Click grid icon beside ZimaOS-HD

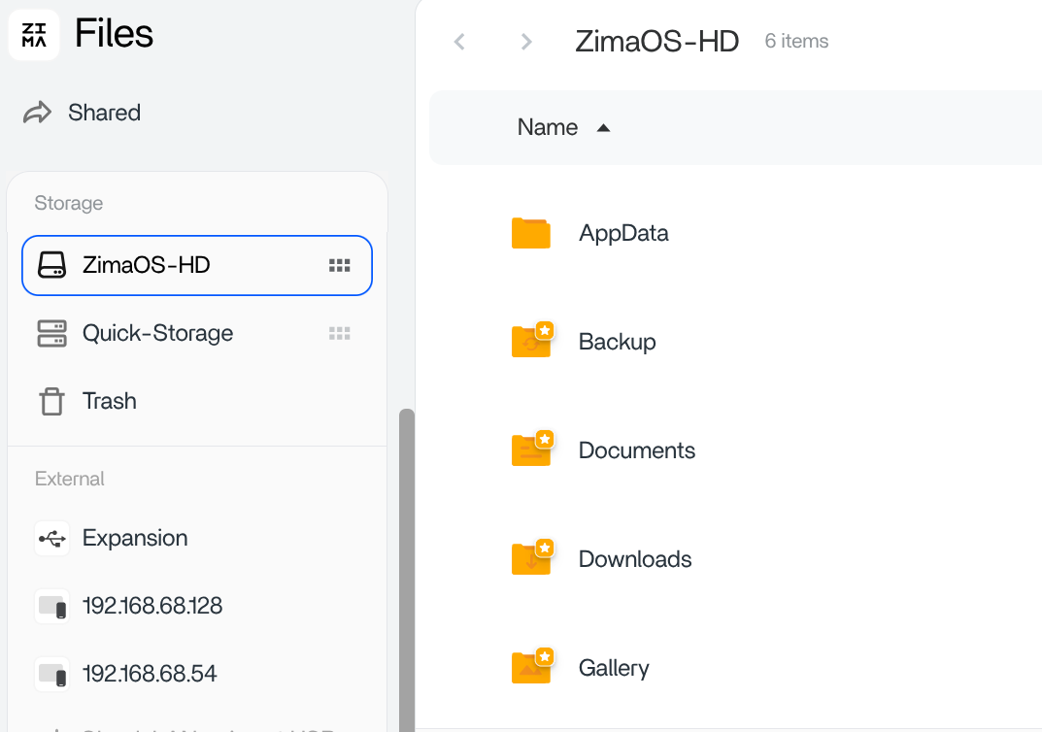tap(339, 265)
